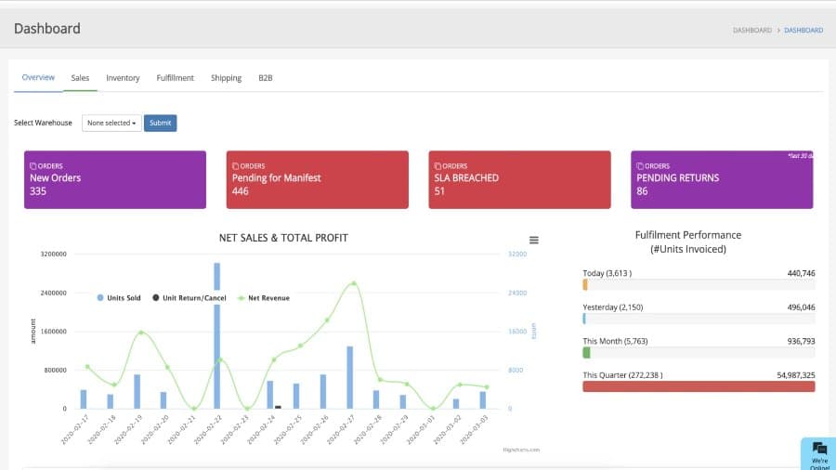Click the Net Revenue peak point 2020-02-27
The image size is (836, 470).
point(354,283)
